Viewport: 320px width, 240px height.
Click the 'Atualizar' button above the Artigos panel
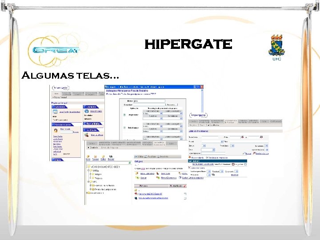[151, 156]
